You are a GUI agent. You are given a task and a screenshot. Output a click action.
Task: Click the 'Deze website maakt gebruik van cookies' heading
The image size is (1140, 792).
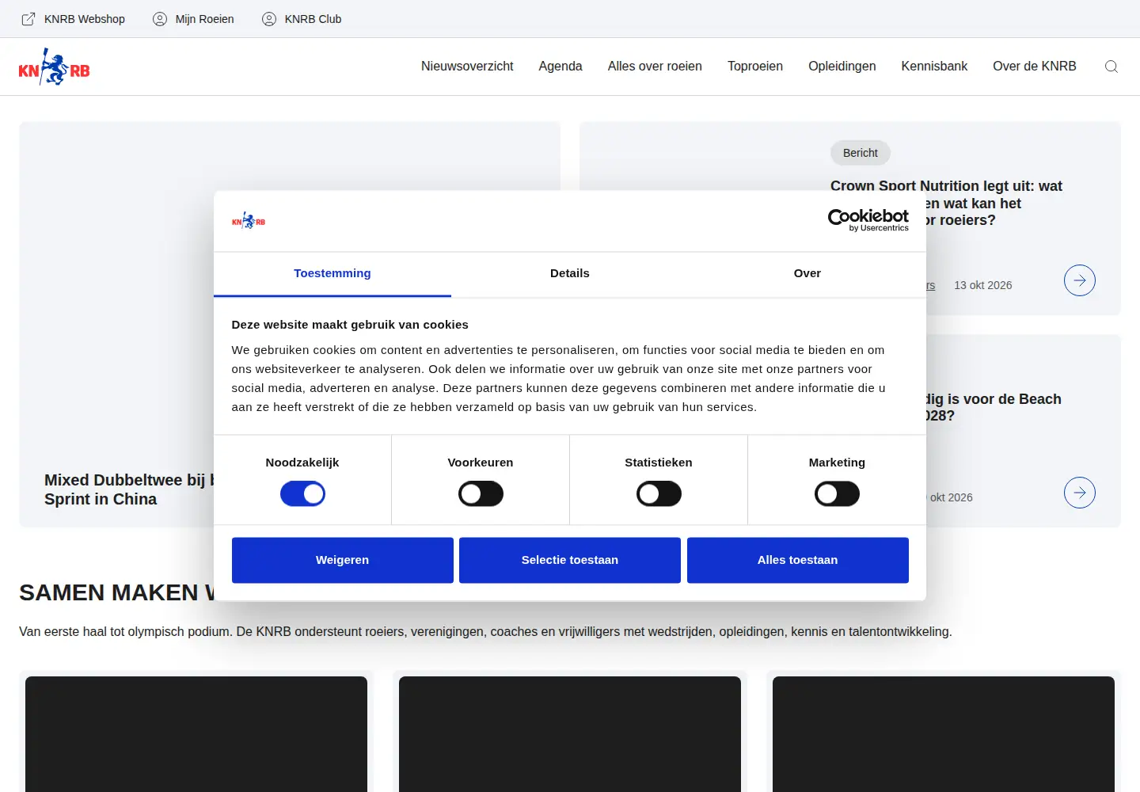point(350,325)
